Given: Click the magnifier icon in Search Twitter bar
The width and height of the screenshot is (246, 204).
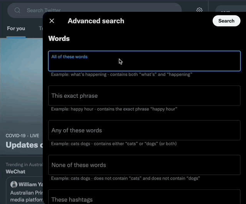Looking at the screenshot, I should pos(17,10).
